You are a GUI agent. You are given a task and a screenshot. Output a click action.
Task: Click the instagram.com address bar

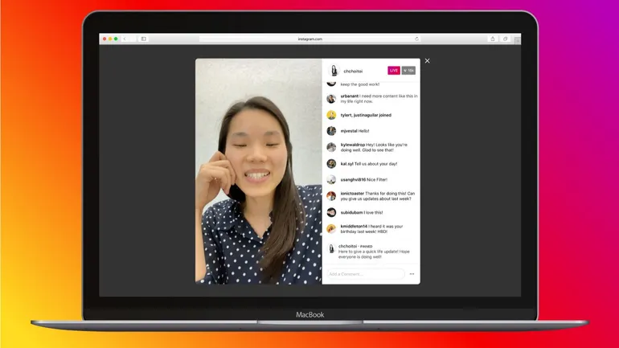tap(309, 39)
